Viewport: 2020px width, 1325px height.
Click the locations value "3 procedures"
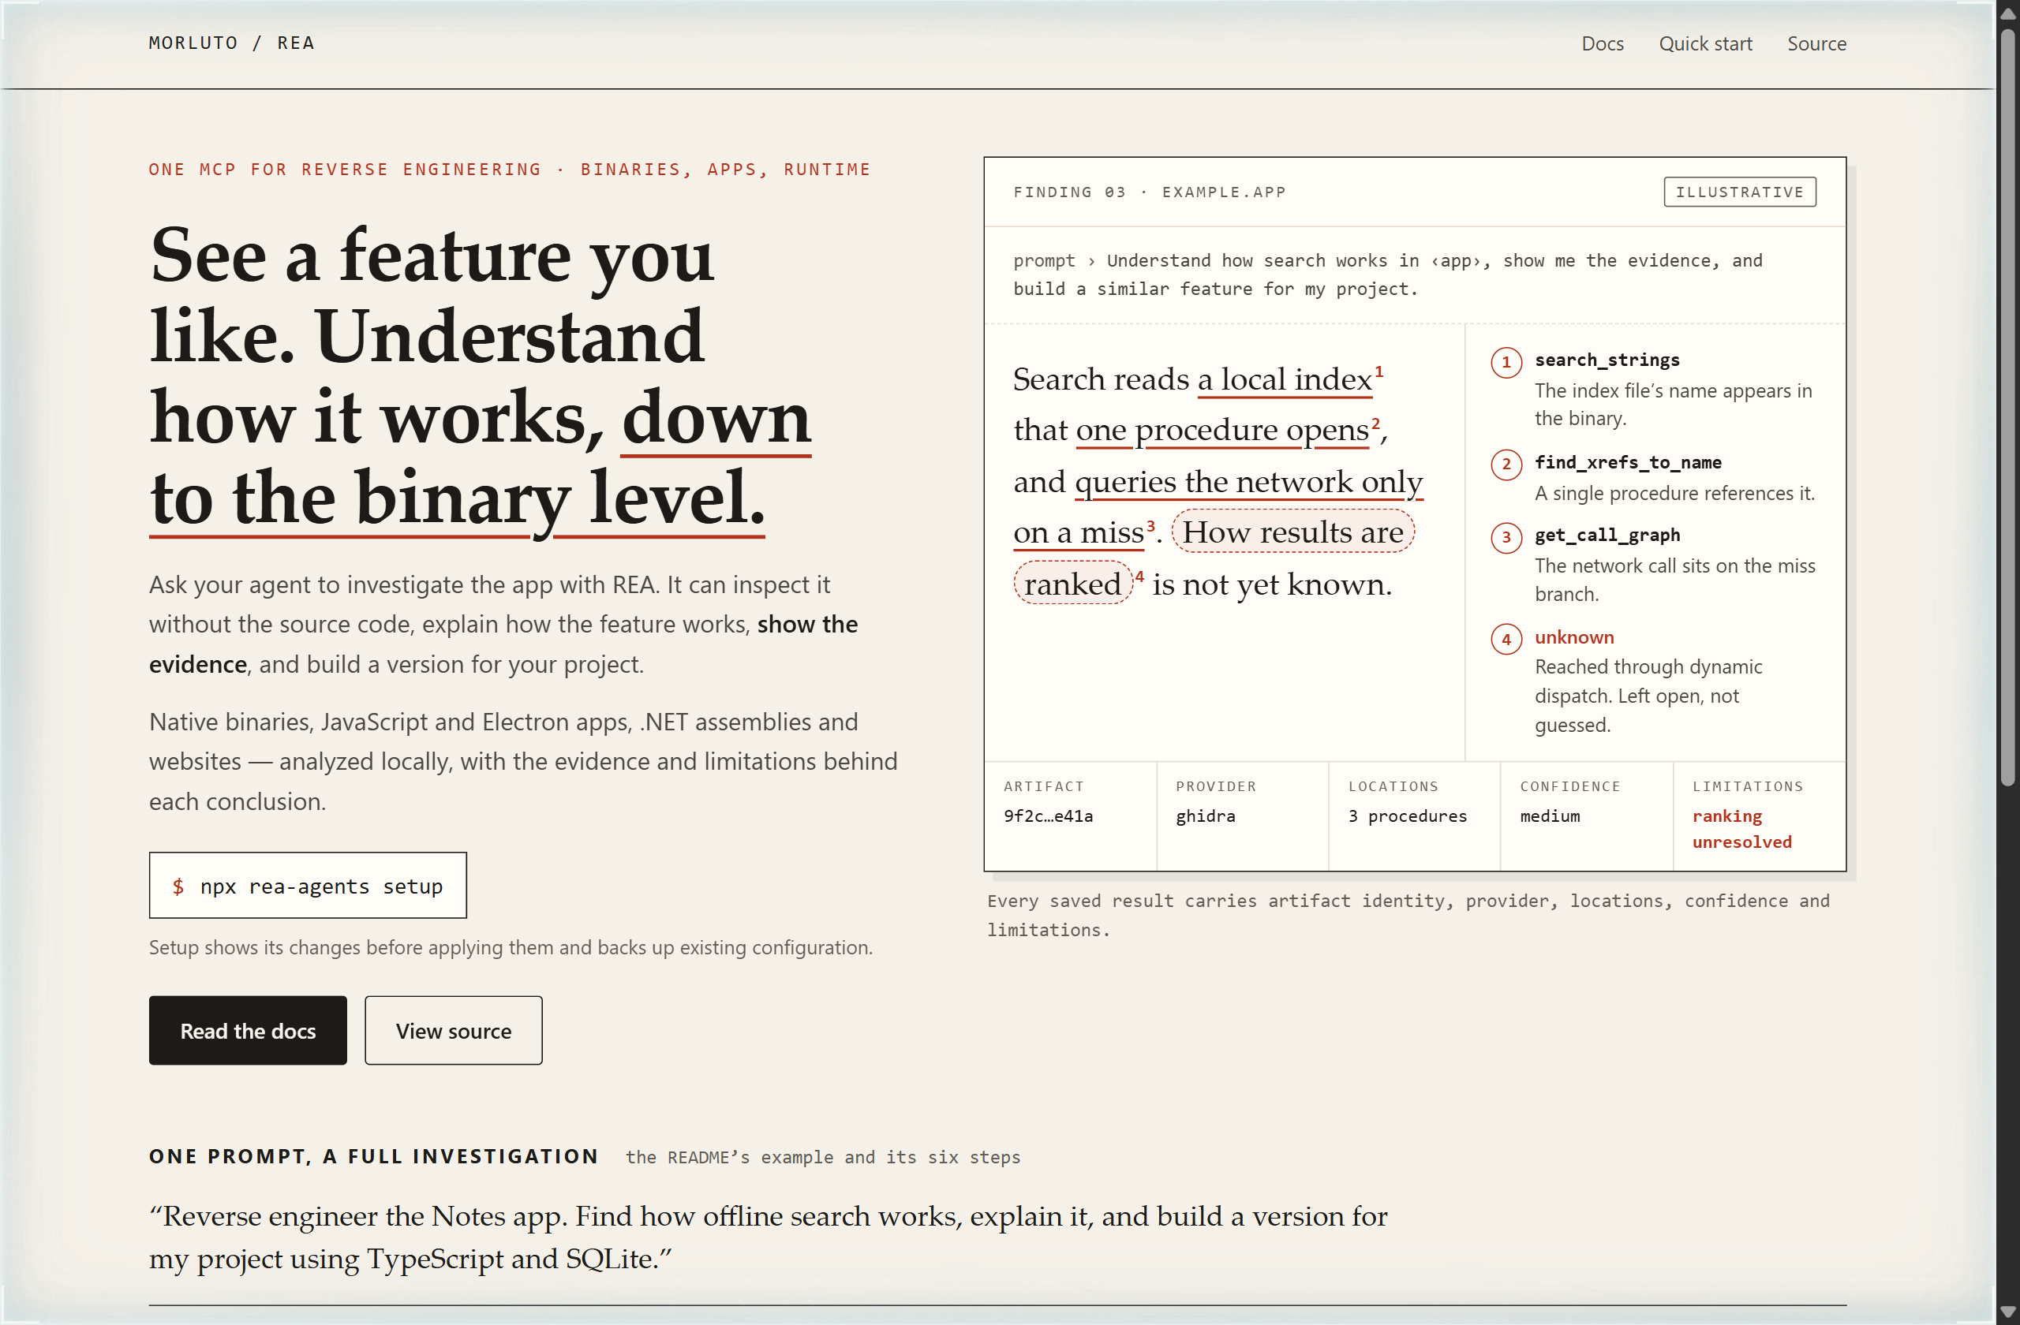[1407, 816]
